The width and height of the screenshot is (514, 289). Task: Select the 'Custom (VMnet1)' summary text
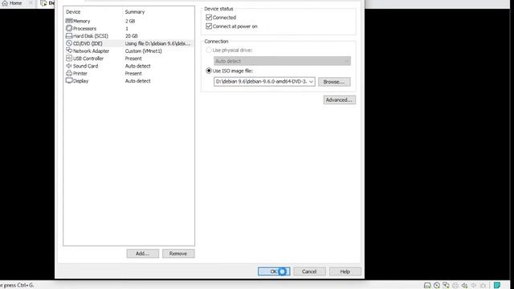click(144, 51)
